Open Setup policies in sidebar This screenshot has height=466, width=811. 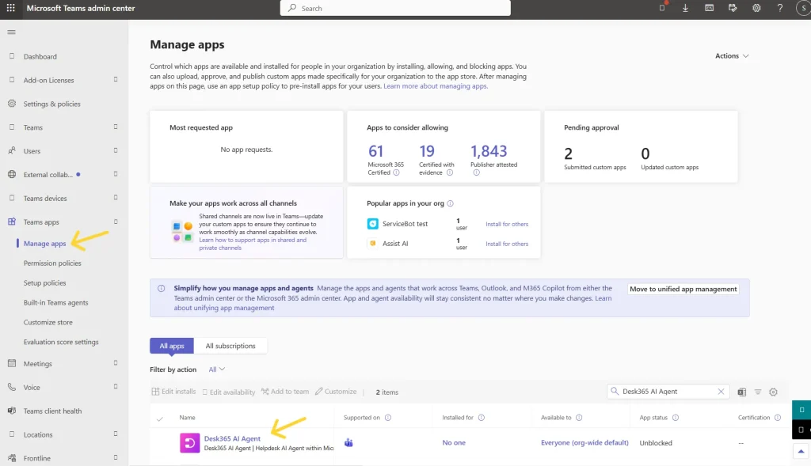coord(44,283)
